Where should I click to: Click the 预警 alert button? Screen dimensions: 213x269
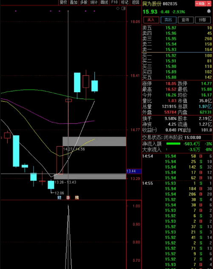pos(203,20)
